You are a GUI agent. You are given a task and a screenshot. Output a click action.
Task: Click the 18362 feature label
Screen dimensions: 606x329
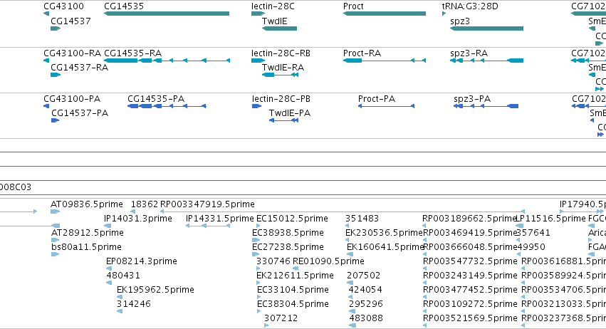coord(145,204)
